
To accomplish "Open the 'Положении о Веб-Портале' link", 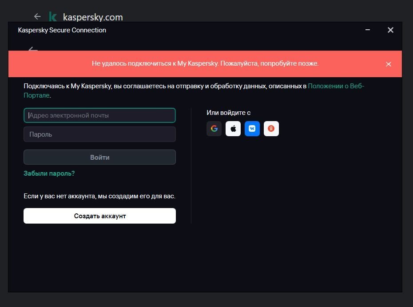I will (x=335, y=86).
